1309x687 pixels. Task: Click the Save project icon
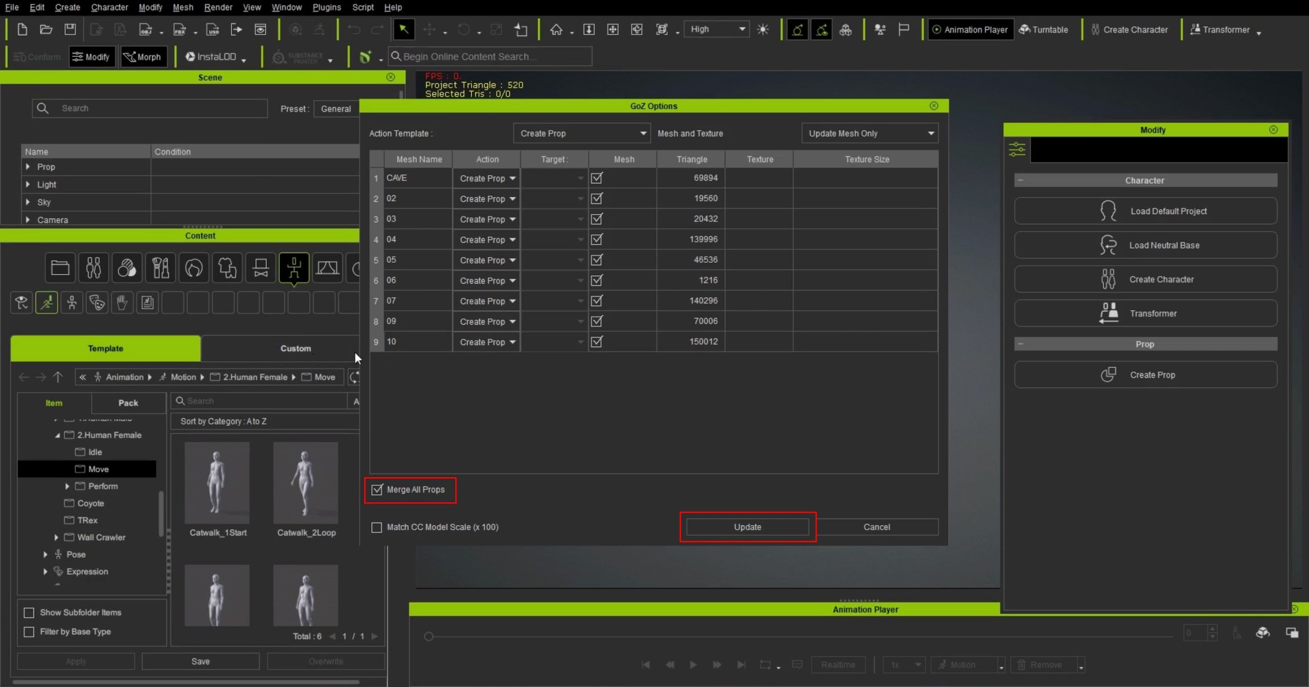(70, 29)
